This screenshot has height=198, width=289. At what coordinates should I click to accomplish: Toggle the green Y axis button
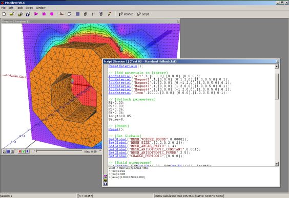point(24,151)
